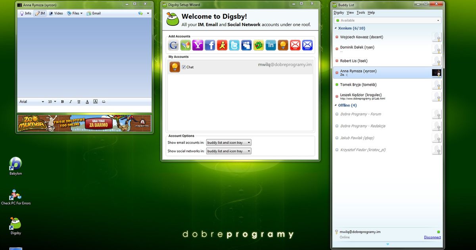This screenshot has width=476, height=250.
Task: Change your status with the Available selector
Action: [x=387, y=20]
